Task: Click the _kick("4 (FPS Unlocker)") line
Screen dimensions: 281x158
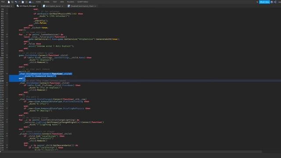Action: coord(54,16)
